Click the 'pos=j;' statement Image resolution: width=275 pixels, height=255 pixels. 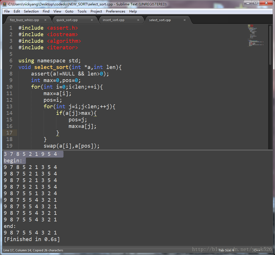(x=78, y=120)
